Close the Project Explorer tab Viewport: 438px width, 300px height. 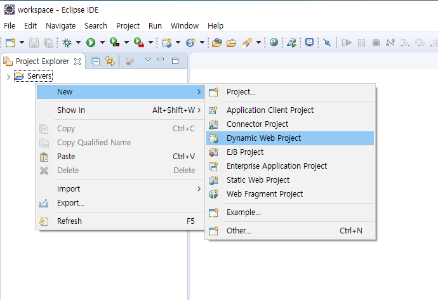(77, 62)
